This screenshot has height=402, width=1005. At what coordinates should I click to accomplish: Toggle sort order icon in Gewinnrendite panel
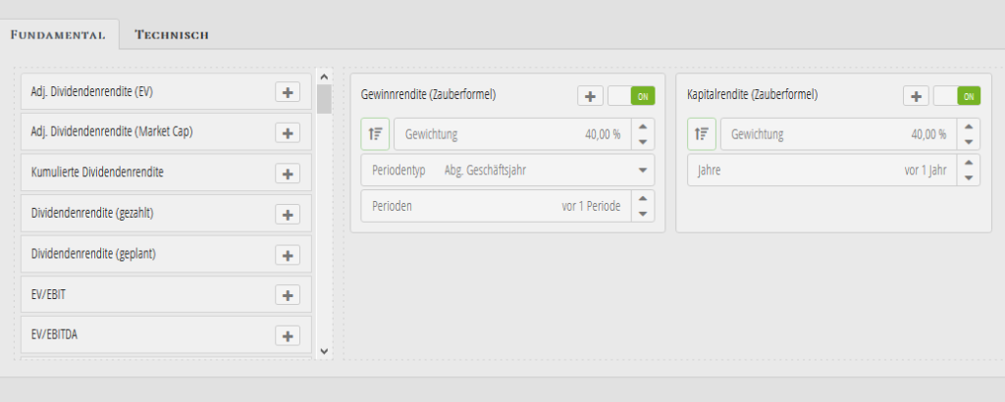(376, 134)
